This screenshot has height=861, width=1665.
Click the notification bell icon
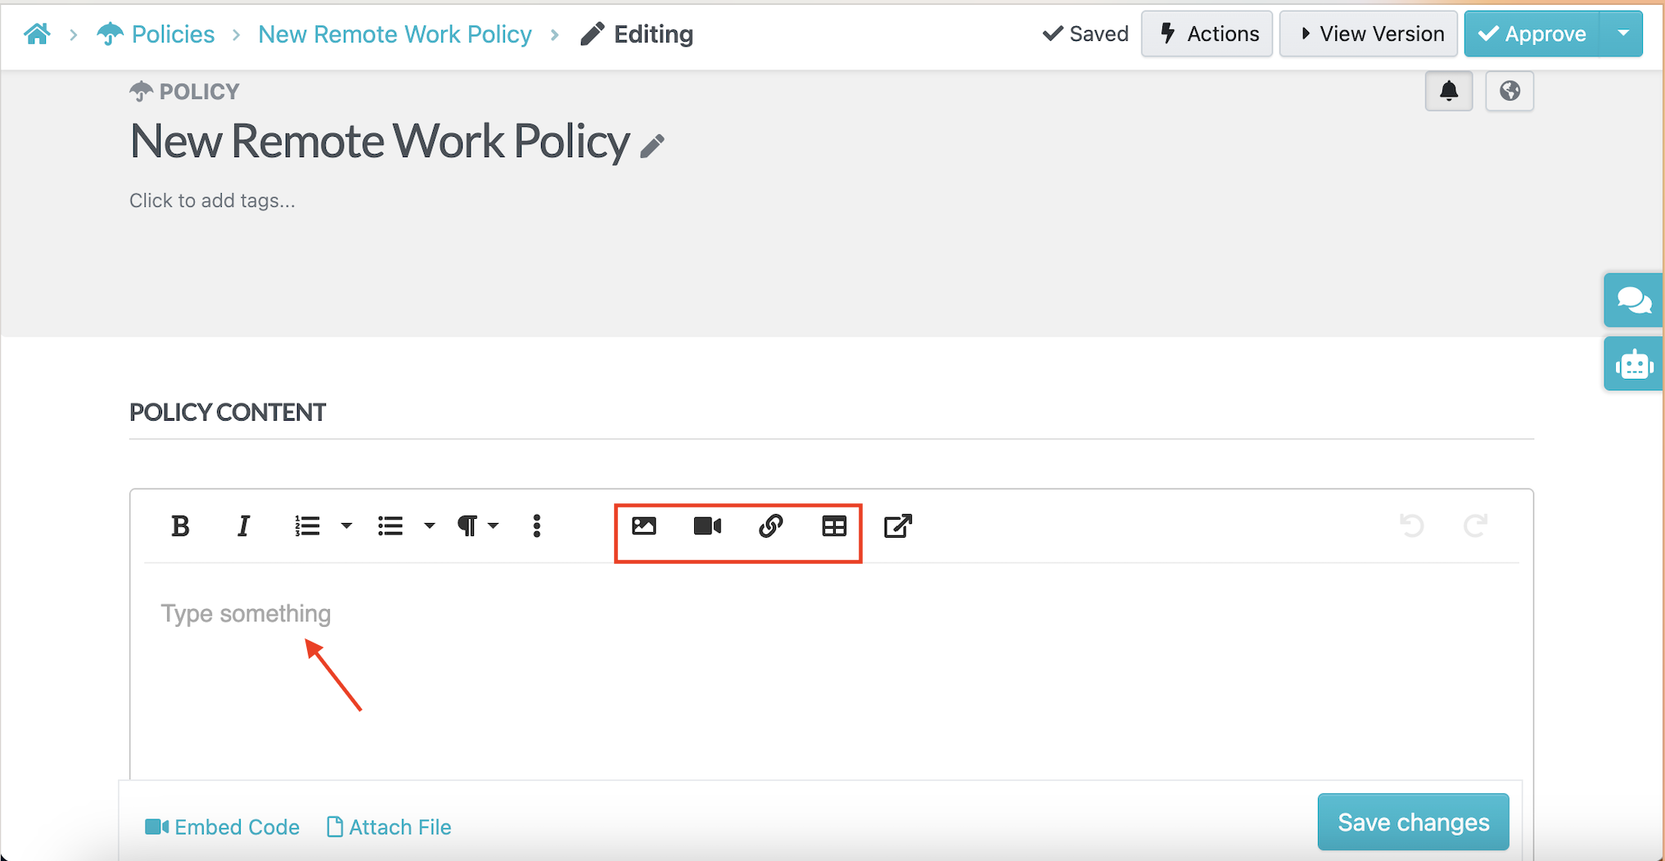[1449, 91]
